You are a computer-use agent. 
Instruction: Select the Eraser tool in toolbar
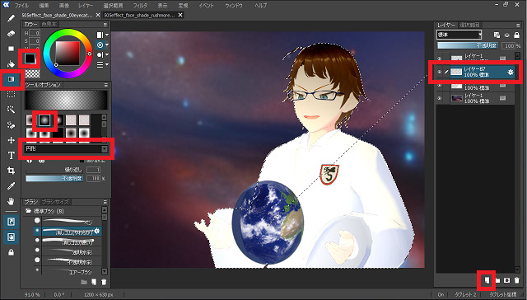pos(11,34)
